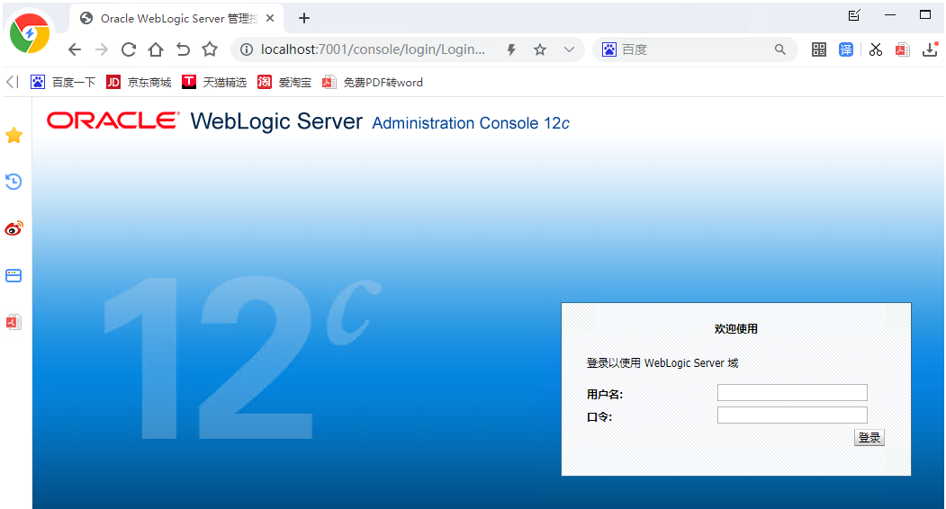The image size is (946, 509).
Task: Open the 天猫精选 bookmark
Action: point(214,82)
